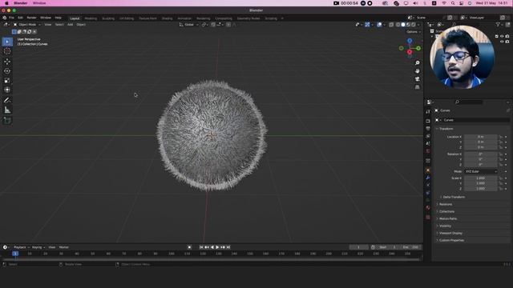The image size is (513, 288).
Task: Open rotation Mode XYZ Euler dropdown
Action: (481, 171)
